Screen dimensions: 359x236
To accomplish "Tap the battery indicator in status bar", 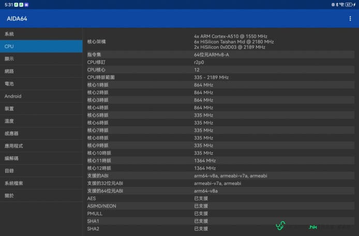I will 350,4.
